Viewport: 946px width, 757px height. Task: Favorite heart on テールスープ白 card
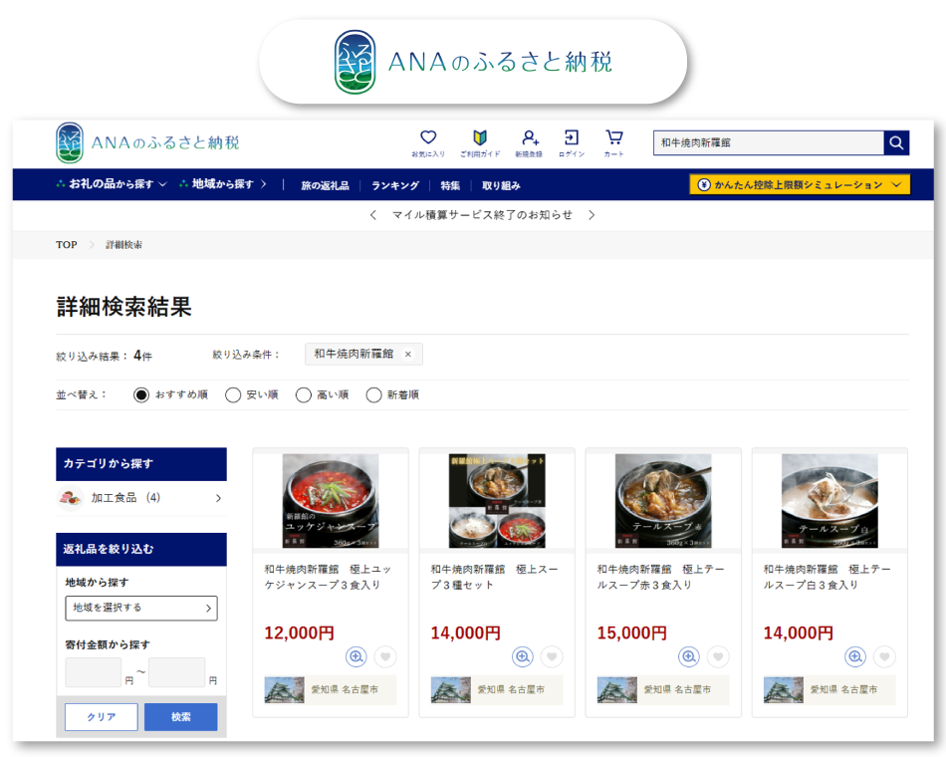[884, 656]
